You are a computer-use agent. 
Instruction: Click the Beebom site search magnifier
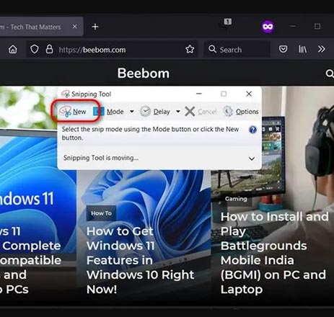330,73
